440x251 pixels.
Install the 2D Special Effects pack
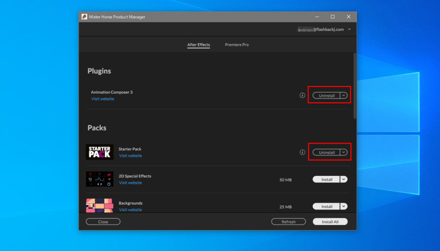click(x=326, y=179)
